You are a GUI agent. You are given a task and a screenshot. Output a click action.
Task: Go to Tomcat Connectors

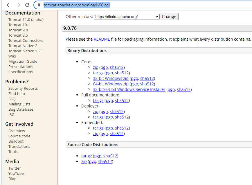click(x=26, y=40)
